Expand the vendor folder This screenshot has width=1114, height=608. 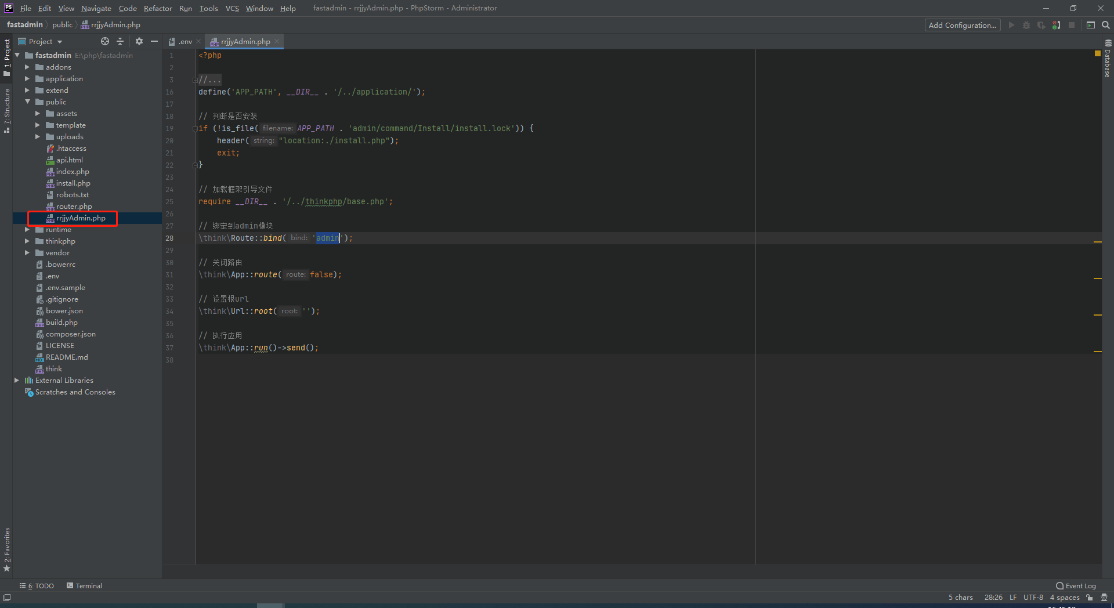[27, 253]
